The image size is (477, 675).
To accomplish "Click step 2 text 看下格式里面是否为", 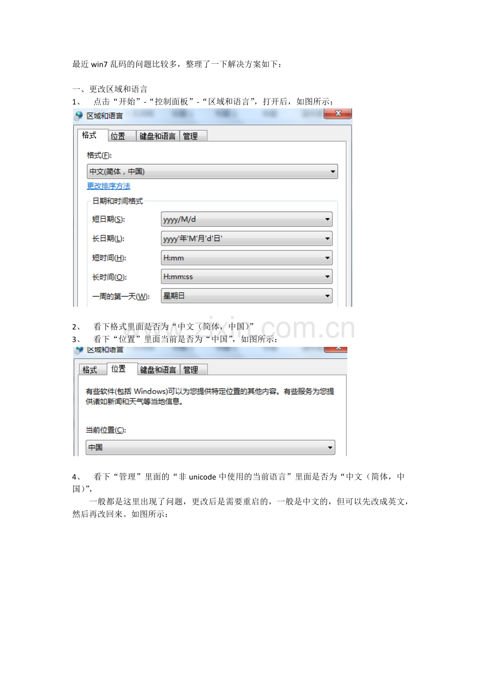I will [x=174, y=326].
